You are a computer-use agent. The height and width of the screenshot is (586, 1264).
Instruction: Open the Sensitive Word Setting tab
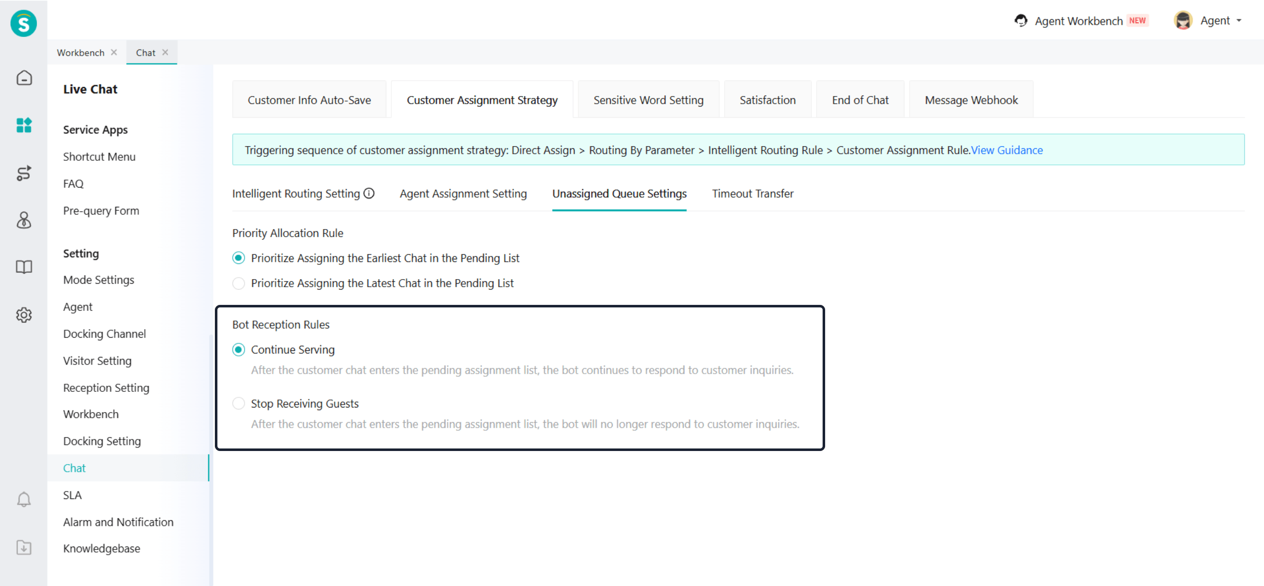click(x=648, y=100)
